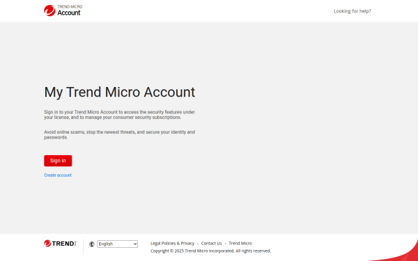Click the 'Avoid online scams' paragraph
This screenshot has width=418, height=261.
tap(119, 135)
